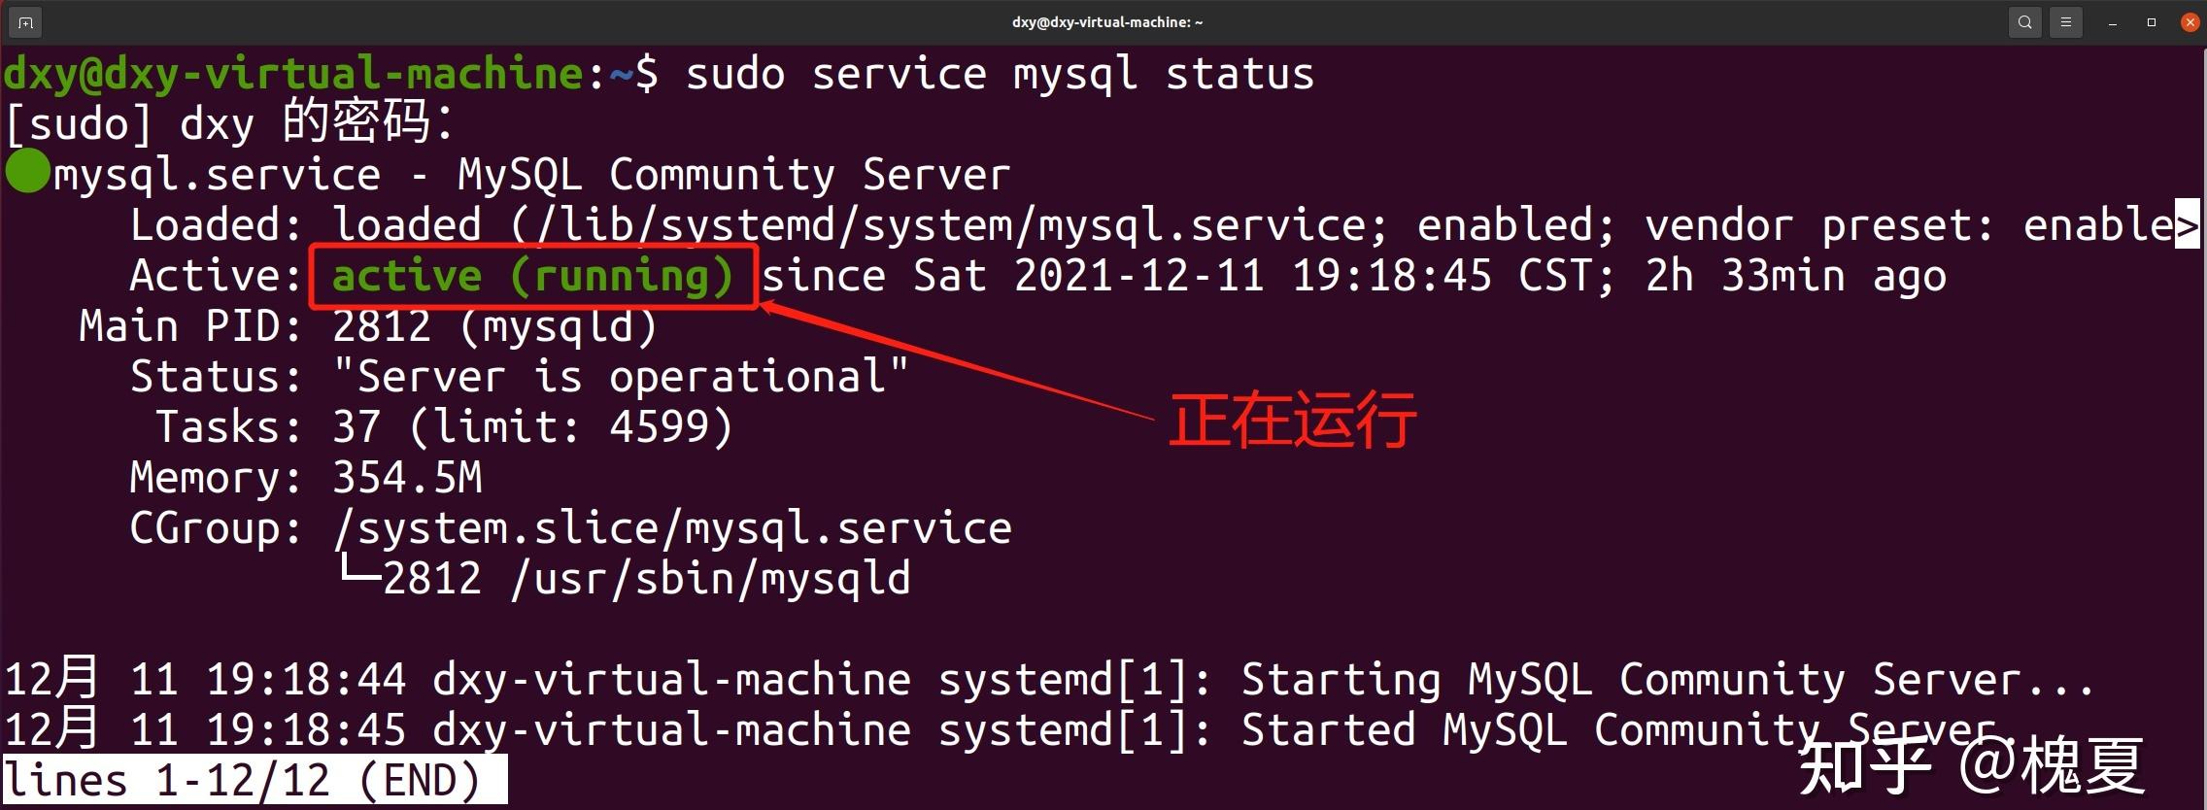
Task: Open the hamburger menu
Action: click(x=2065, y=22)
